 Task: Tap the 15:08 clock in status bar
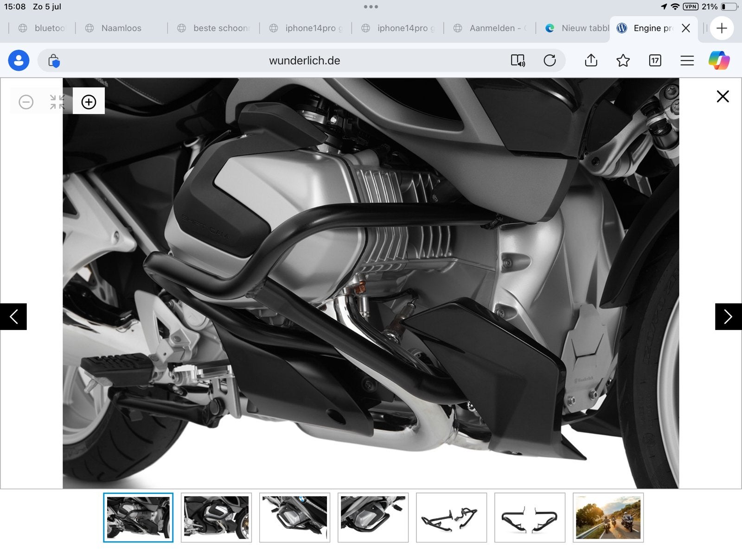click(x=15, y=6)
